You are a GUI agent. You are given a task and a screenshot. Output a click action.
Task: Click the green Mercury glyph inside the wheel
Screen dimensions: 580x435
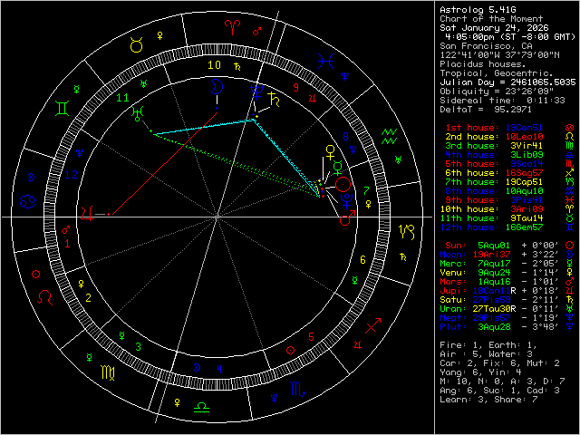tap(338, 167)
